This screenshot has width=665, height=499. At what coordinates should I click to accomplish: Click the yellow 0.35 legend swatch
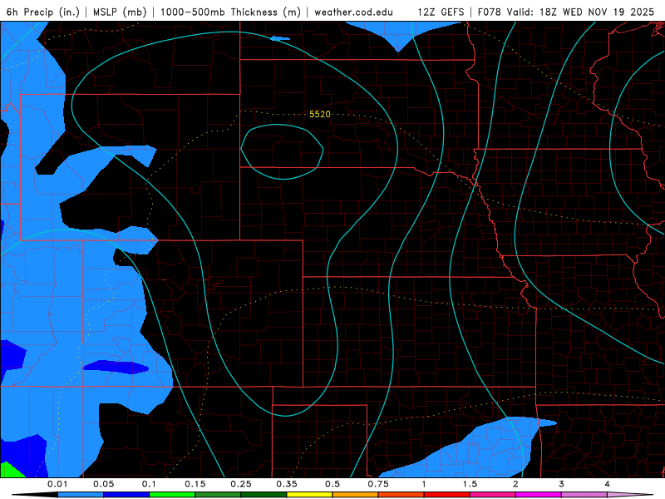(x=309, y=495)
